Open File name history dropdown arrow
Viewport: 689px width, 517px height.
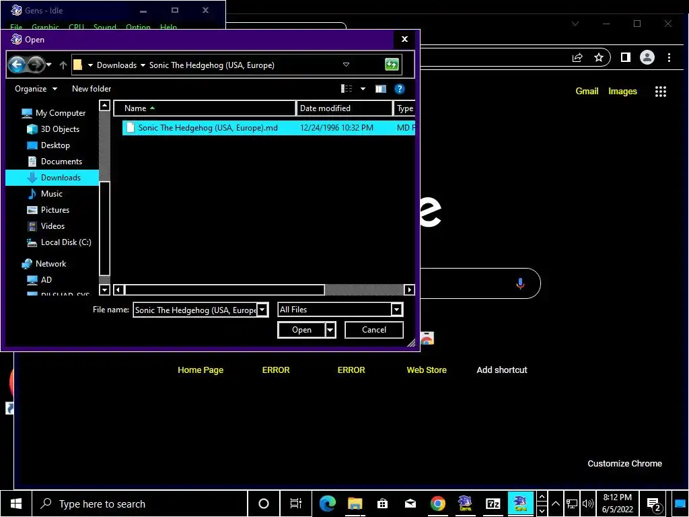coord(262,310)
